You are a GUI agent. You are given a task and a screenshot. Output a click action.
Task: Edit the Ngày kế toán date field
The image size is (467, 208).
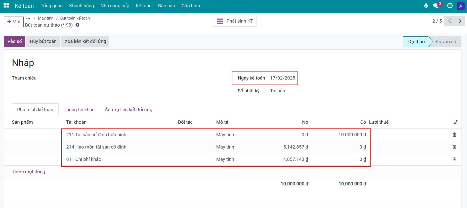tap(282, 78)
